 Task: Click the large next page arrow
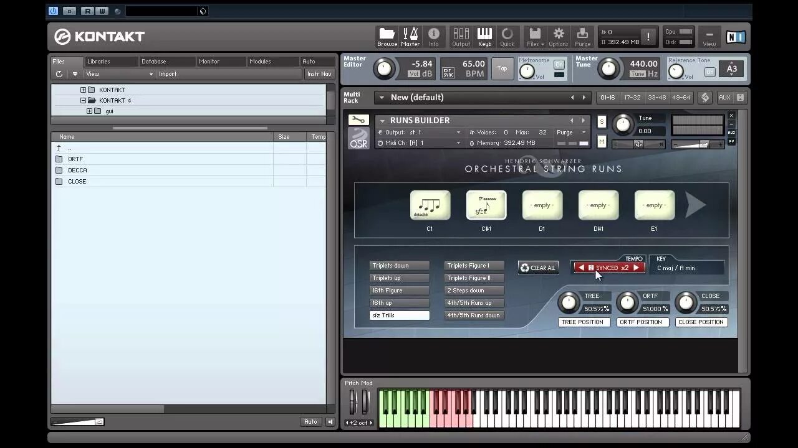(696, 205)
